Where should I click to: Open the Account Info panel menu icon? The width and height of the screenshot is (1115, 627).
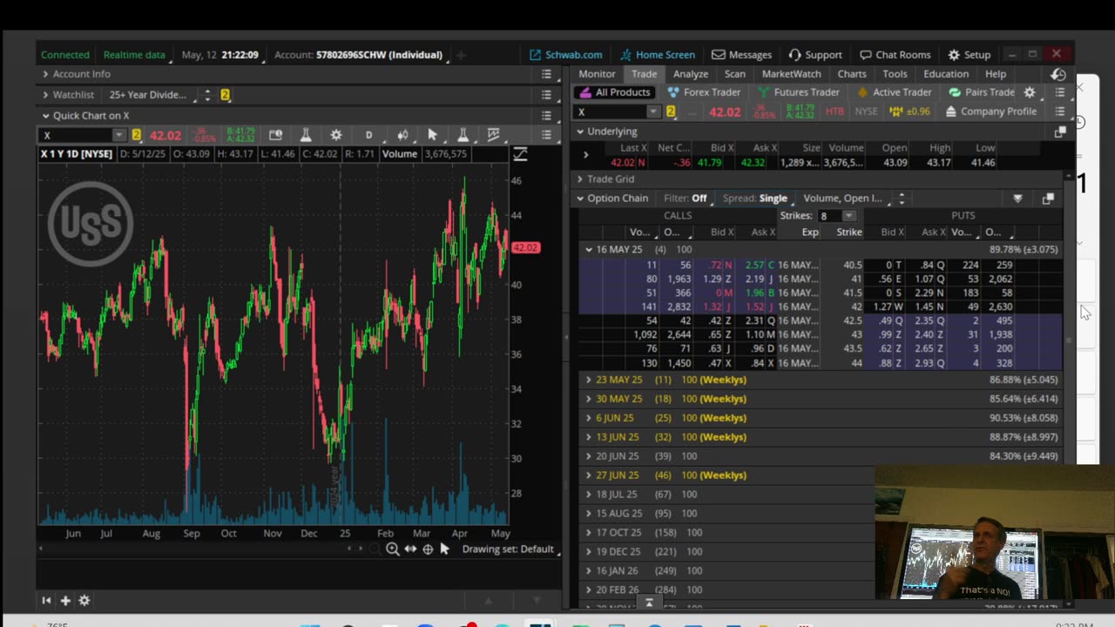point(546,74)
